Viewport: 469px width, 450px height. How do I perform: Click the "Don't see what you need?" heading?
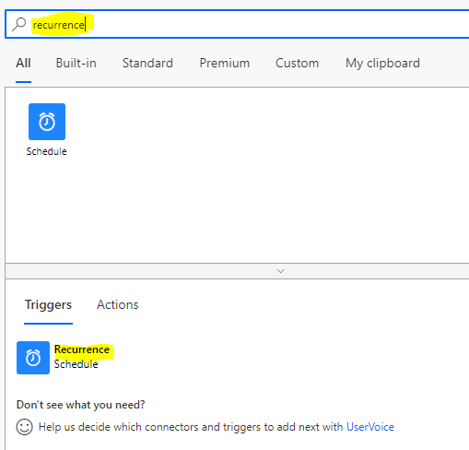coord(80,405)
